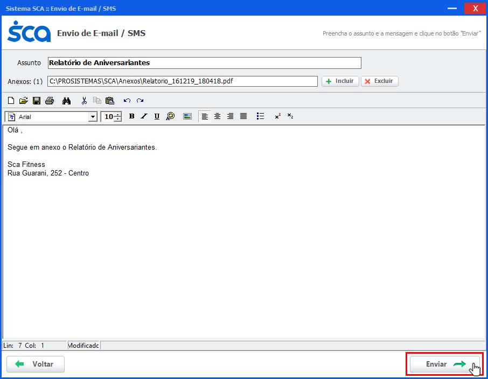The image size is (488, 379).
Task: Click the 'Modificadc' status bar entry
Action: click(83, 346)
